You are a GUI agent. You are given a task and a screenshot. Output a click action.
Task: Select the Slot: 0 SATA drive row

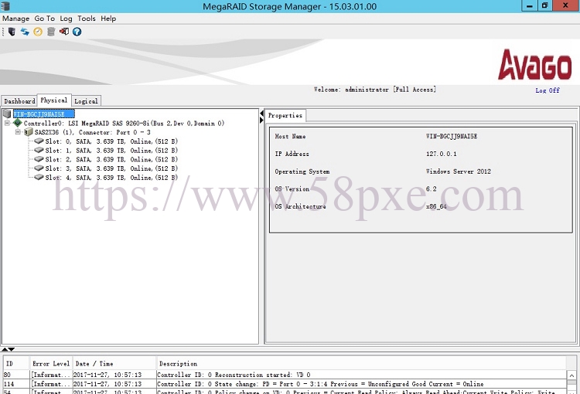click(111, 141)
